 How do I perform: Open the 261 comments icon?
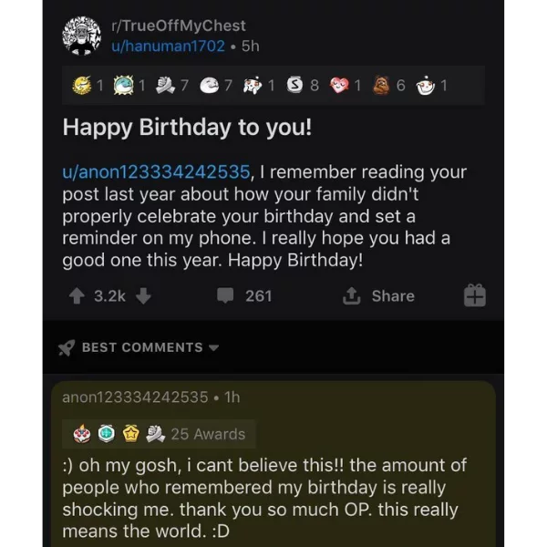point(225,295)
